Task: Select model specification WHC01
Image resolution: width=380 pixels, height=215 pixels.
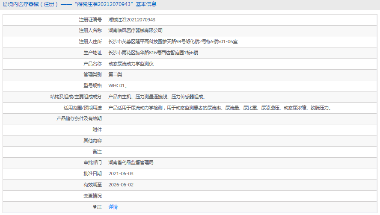Action: coord(118,86)
